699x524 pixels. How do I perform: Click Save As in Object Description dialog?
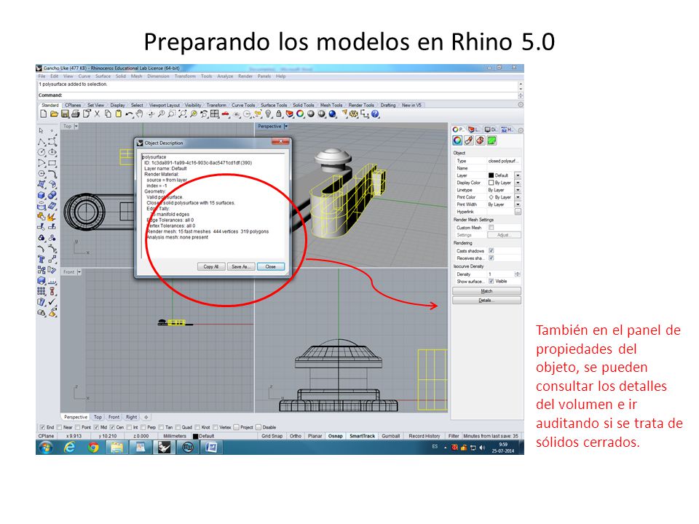click(x=241, y=266)
